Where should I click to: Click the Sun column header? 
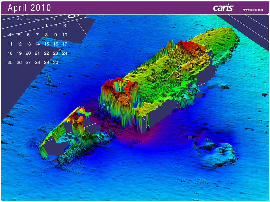point(10,19)
